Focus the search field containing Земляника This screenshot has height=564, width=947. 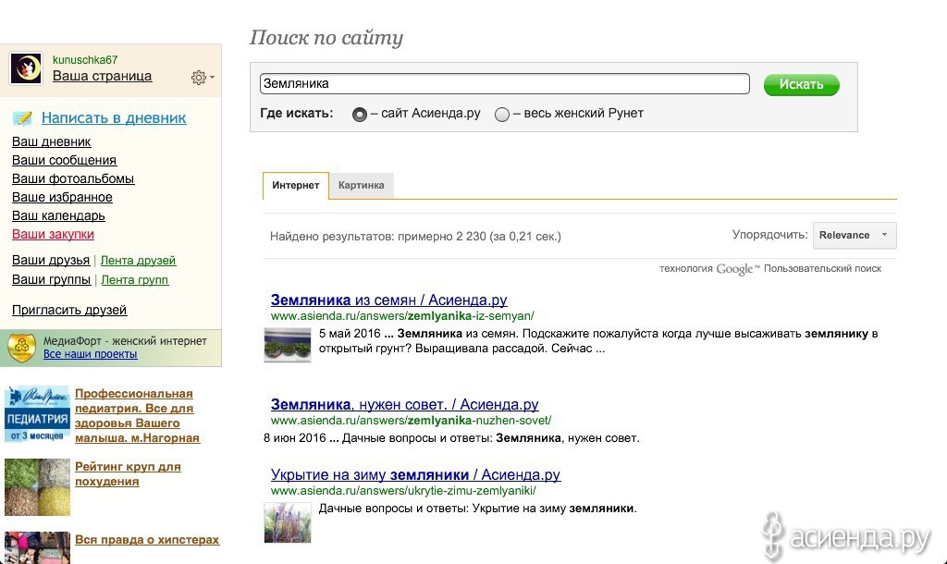pyautogui.click(x=505, y=83)
